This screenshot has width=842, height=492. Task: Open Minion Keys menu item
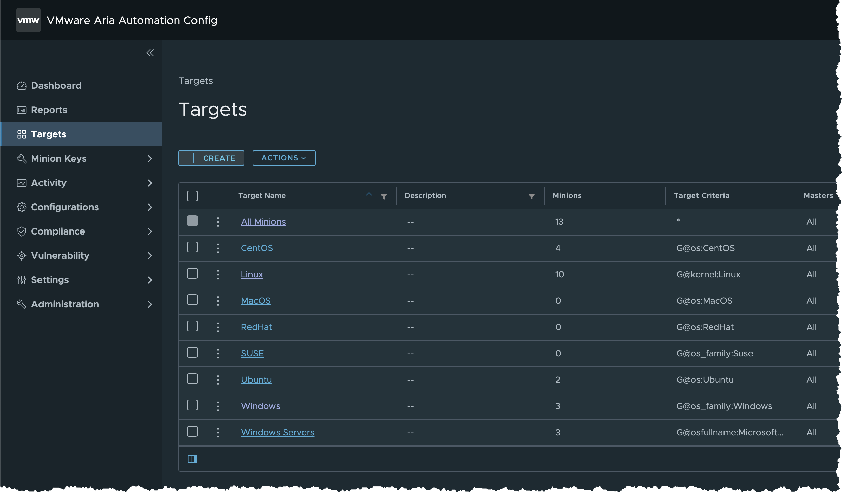click(81, 159)
